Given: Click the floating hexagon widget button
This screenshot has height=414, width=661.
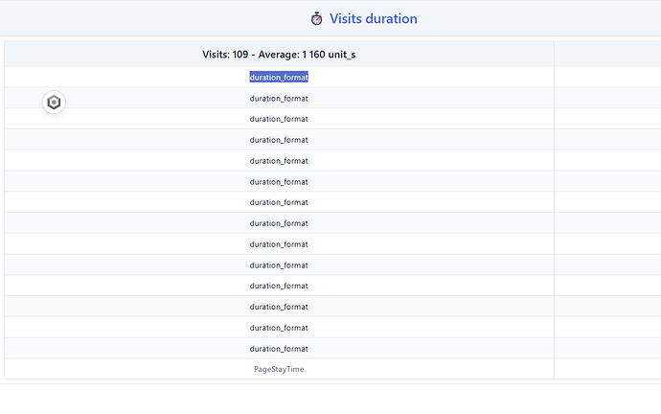Looking at the screenshot, I should tap(54, 102).
